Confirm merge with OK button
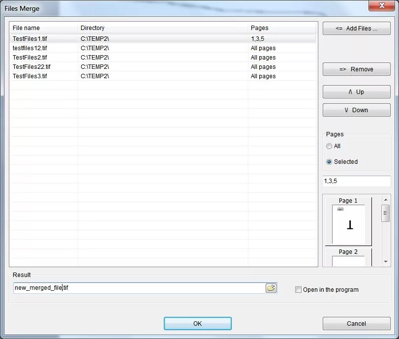The height and width of the screenshot is (339, 399). pos(198,323)
